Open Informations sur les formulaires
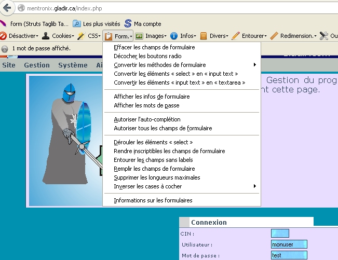Screen dimensions: 338x260 [182, 200]
